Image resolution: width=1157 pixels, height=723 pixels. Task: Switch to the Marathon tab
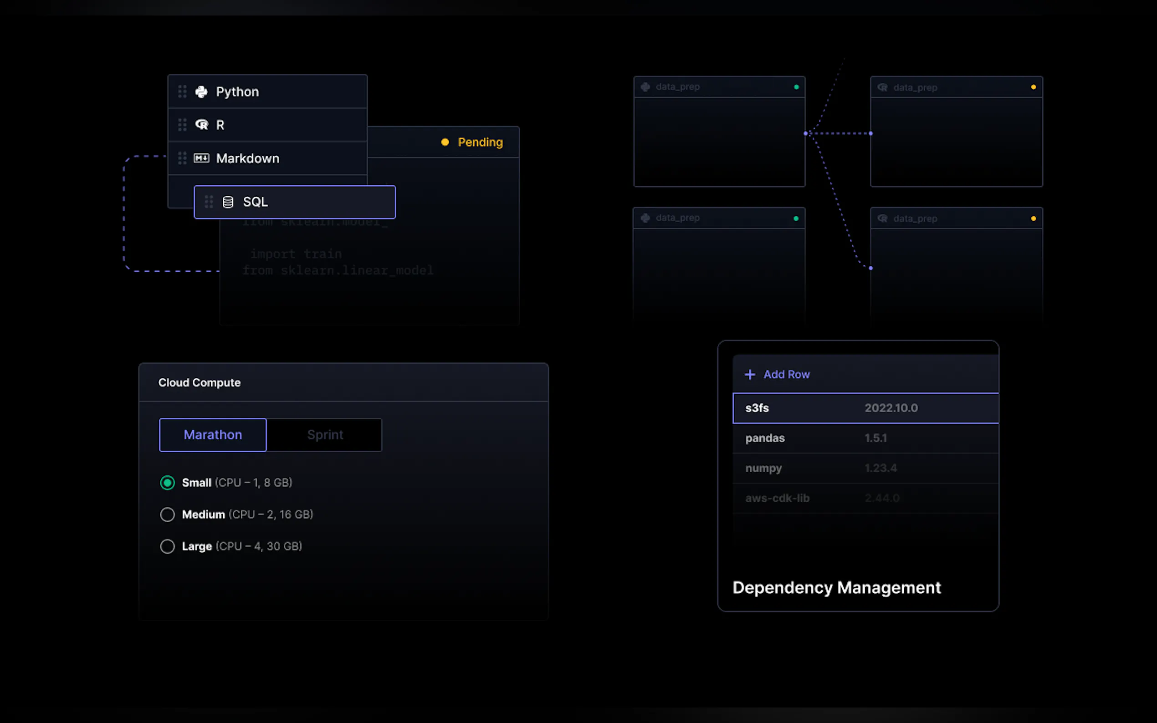[213, 435]
